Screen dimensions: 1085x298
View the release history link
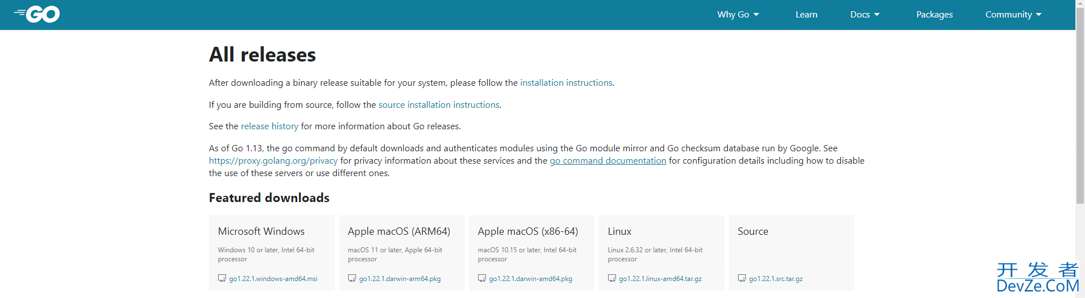270,126
